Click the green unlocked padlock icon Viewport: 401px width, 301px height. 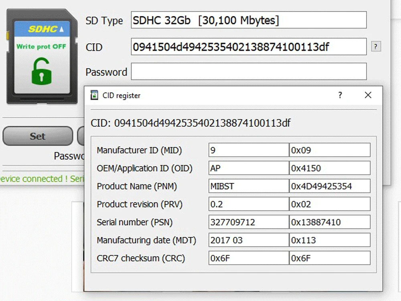(x=42, y=71)
